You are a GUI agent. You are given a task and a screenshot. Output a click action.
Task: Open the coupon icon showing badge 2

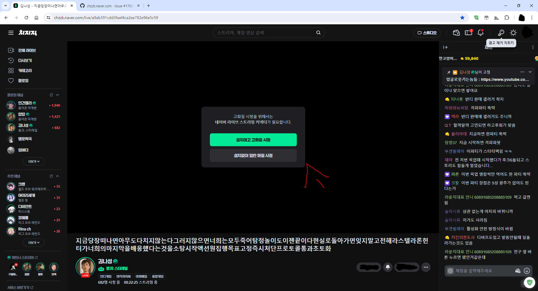(468, 33)
